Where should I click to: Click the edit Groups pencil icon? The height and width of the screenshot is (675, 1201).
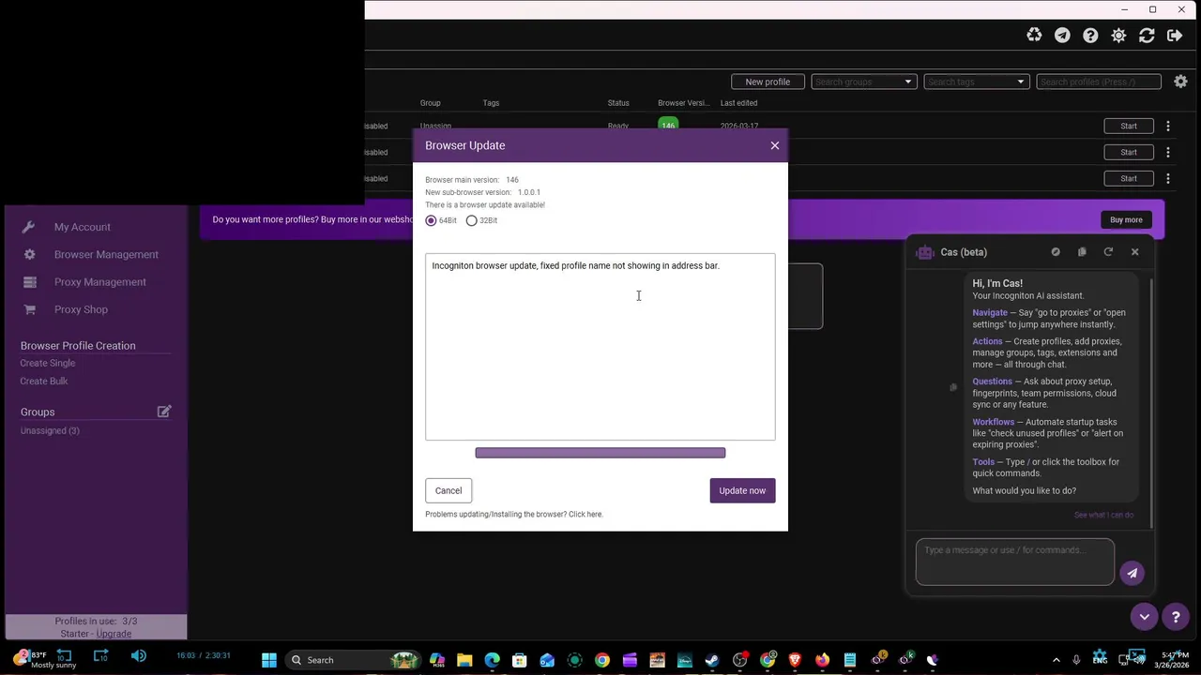pyautogui.click(x=164, y=412)
